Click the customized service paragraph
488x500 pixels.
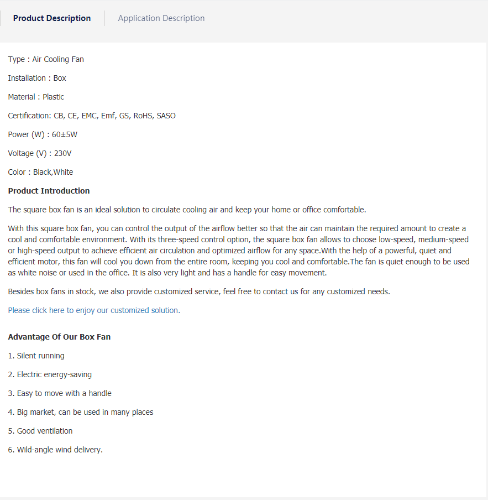click(x=199, y=291)
